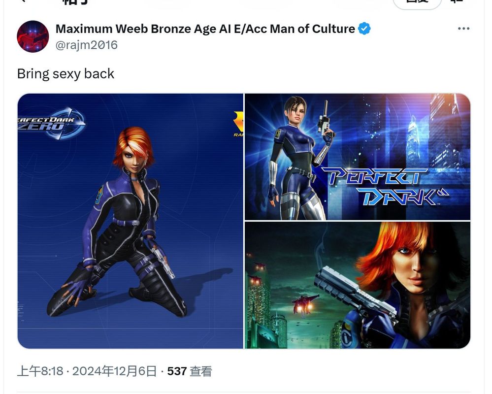492x394 pixels.
Task: Click the "Bring sexy back" post text
Action: point(66,74)
